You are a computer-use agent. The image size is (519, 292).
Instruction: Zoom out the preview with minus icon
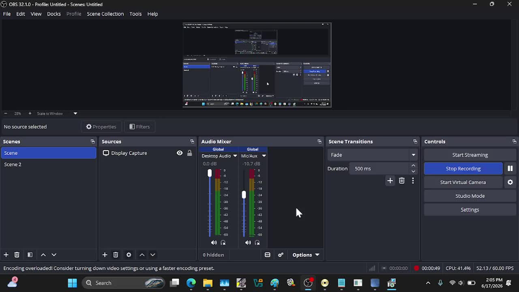pyautogui.click(x=6, y=114)
